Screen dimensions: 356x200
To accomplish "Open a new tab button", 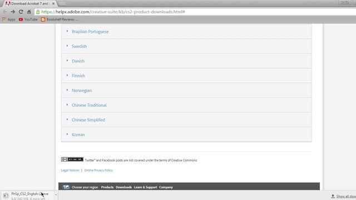I will [62, 4].
